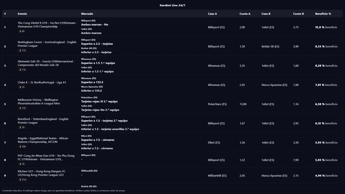The height and width of the screenshot is (194, 345).
Task: Click hourglass icon under Kitchee U22 event
Action: coord(20,180)
